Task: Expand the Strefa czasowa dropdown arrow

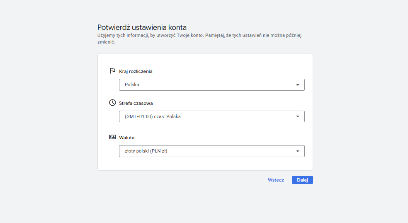Action: [x=297, y=116]
